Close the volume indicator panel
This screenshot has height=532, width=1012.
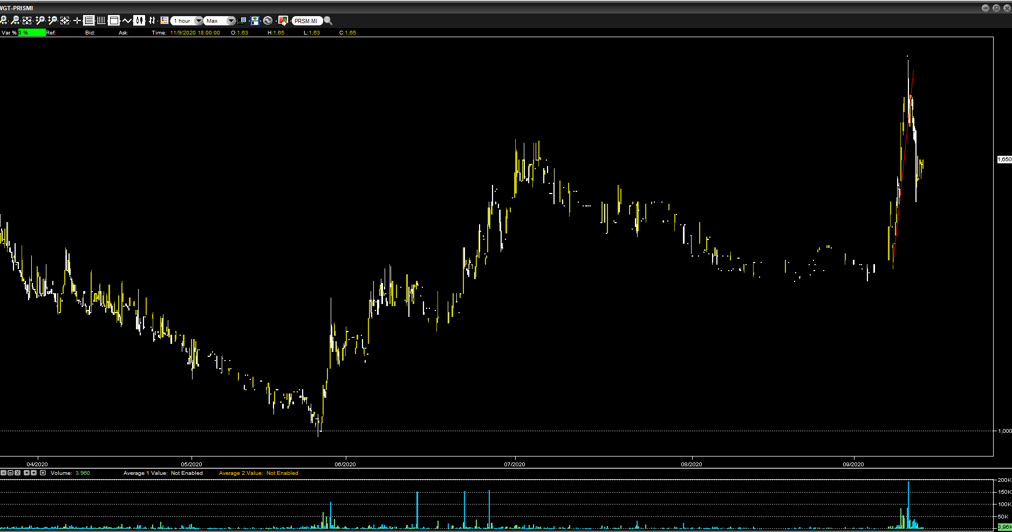(18, 473)
